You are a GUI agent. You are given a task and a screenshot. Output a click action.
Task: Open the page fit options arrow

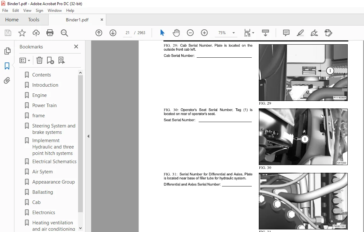253,33
